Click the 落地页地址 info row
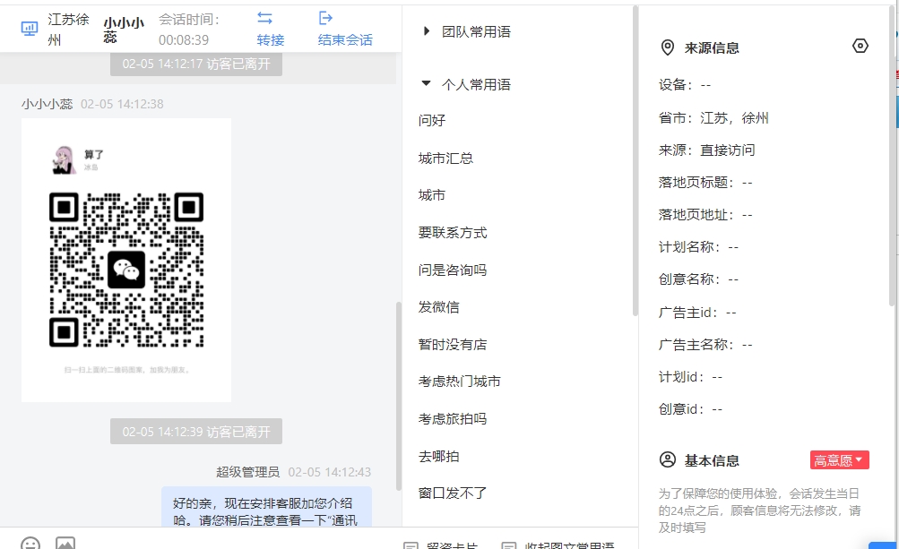Screen dimensions: 899x549 click(705, 214)
